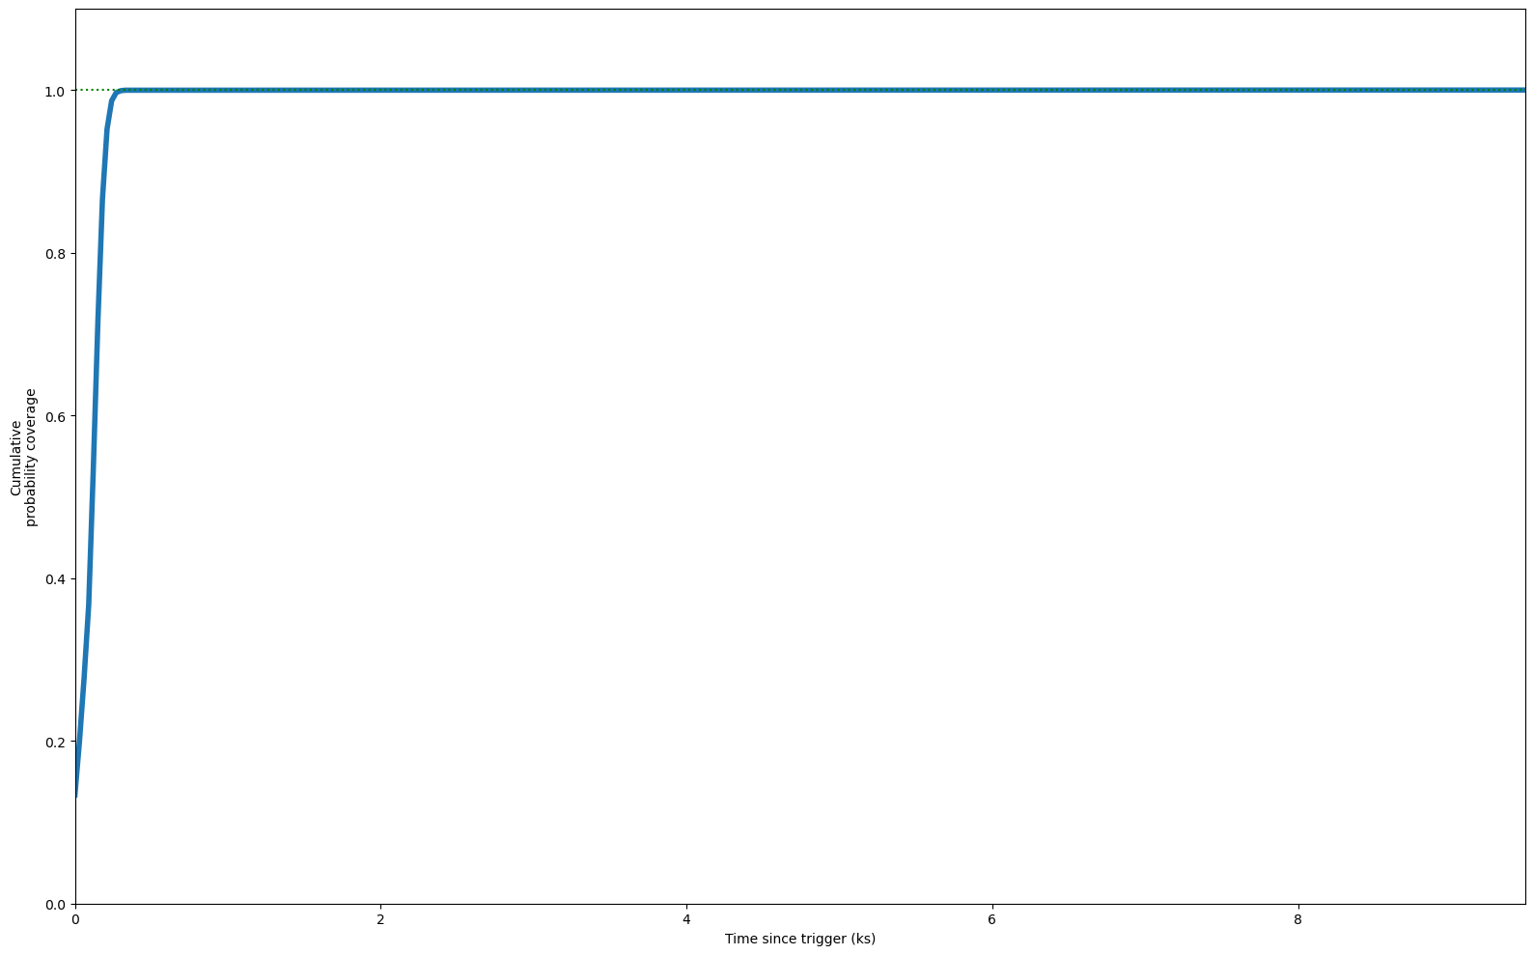Click the x-axis label "Time since trigger (ks)"
The height and width of the screenshot is (955, 1534).
tap(799, 939)
